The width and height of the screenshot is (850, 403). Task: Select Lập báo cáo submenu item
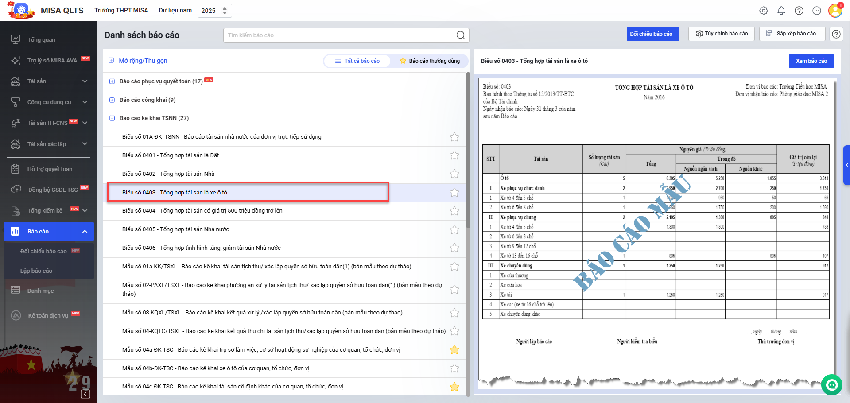tap(36, 271)
